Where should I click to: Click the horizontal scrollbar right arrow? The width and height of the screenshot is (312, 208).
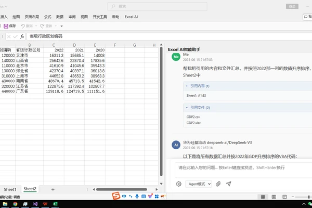click(x=157, y=189)
